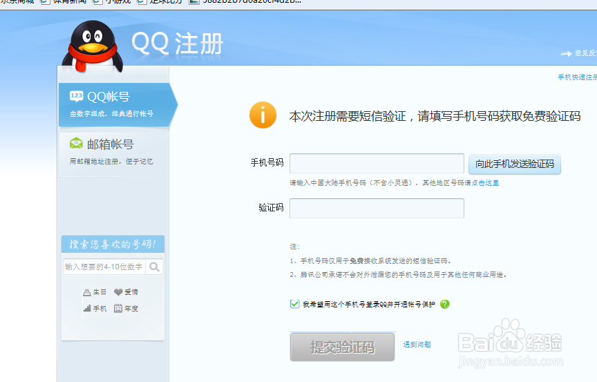Click the signal bars icon beside 手机
597x382 pixels.
[87, 308]
